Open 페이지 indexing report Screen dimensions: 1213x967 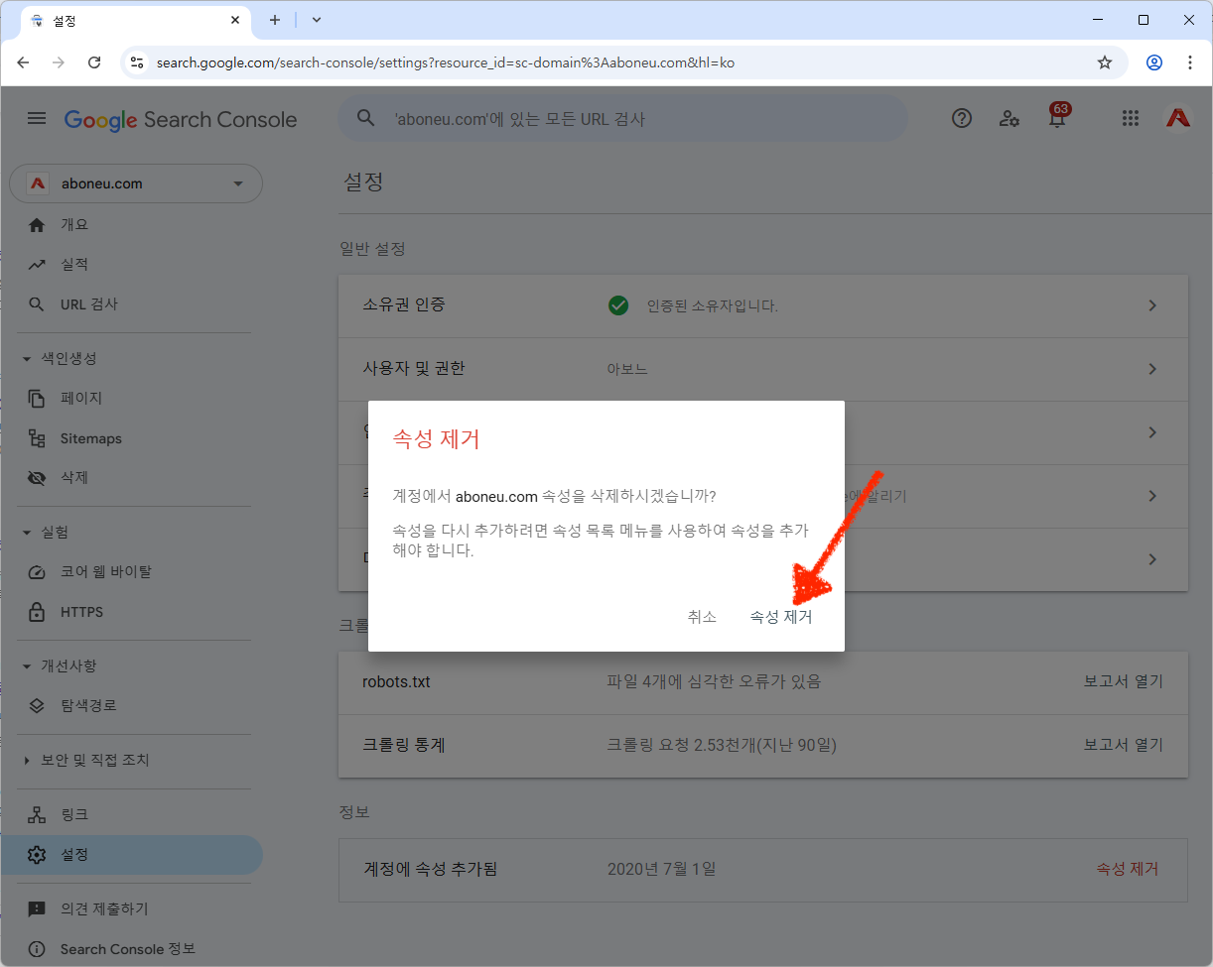[x=81, y=399]
